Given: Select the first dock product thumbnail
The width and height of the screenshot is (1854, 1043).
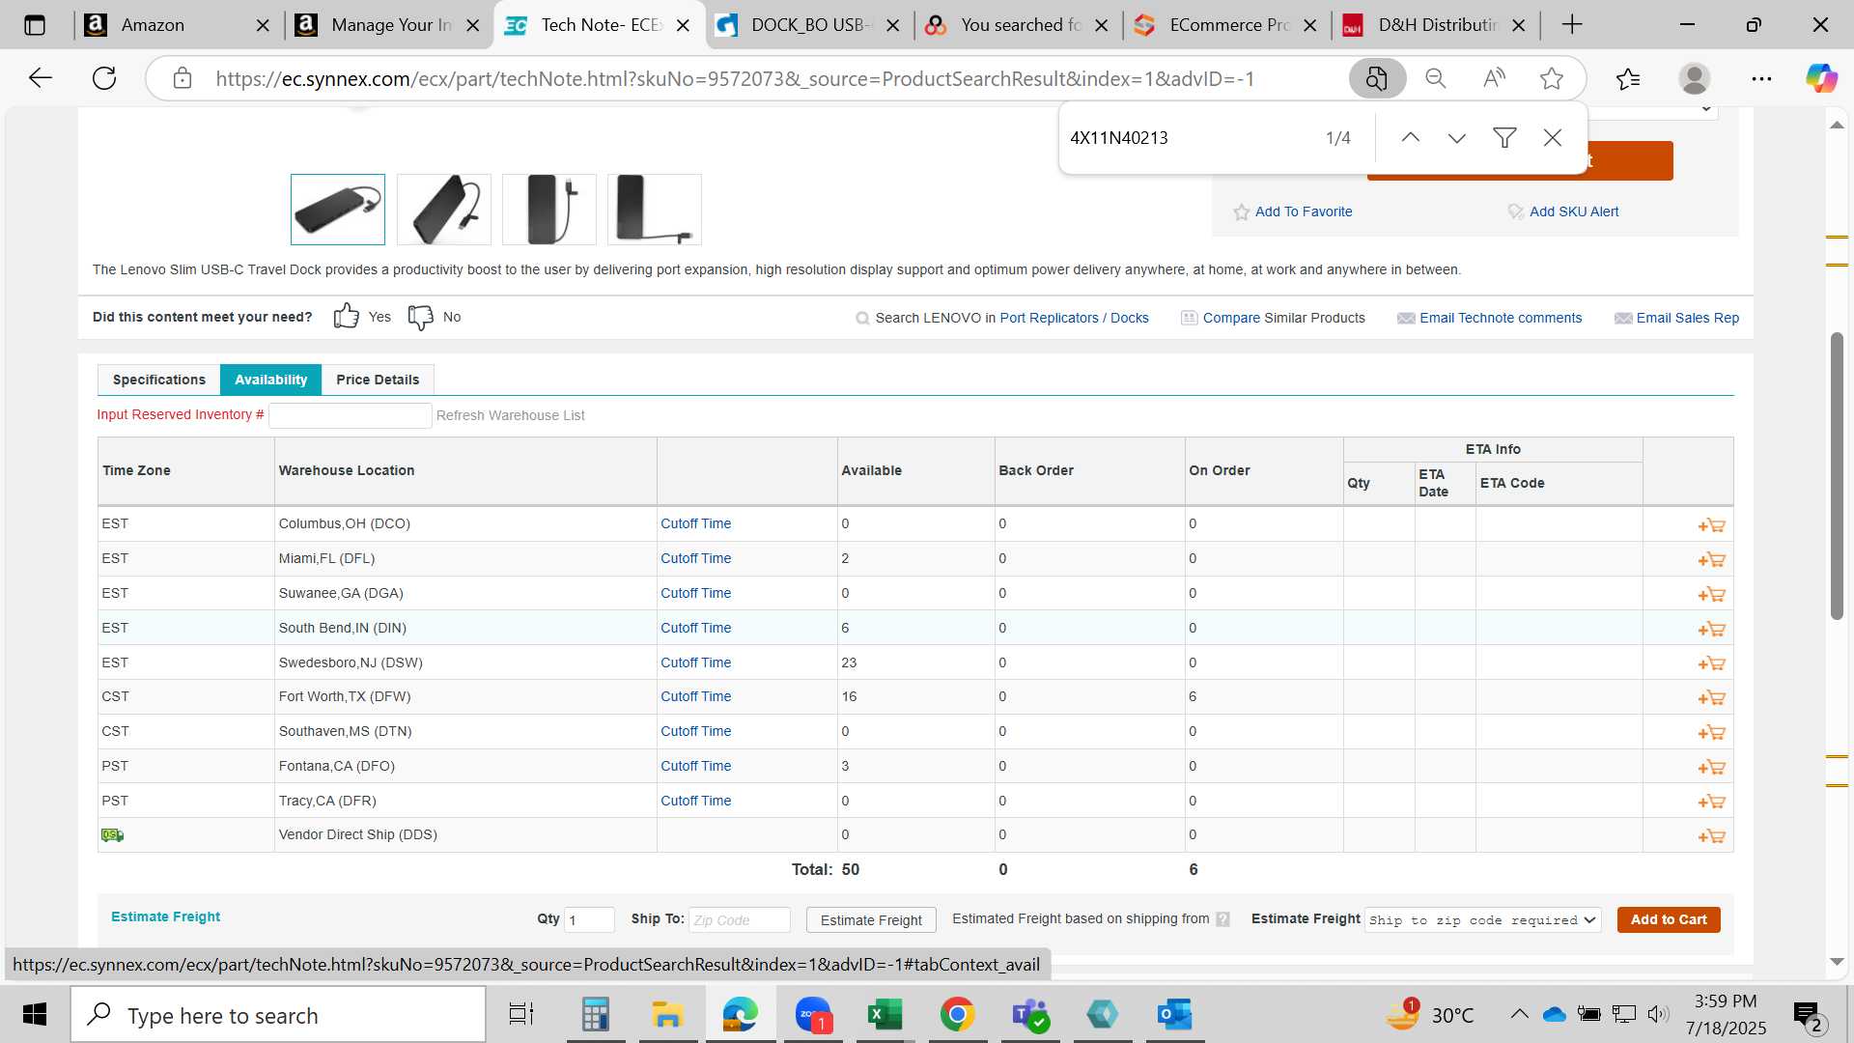Looking at the screenshot, I should [x=338, y=210].
